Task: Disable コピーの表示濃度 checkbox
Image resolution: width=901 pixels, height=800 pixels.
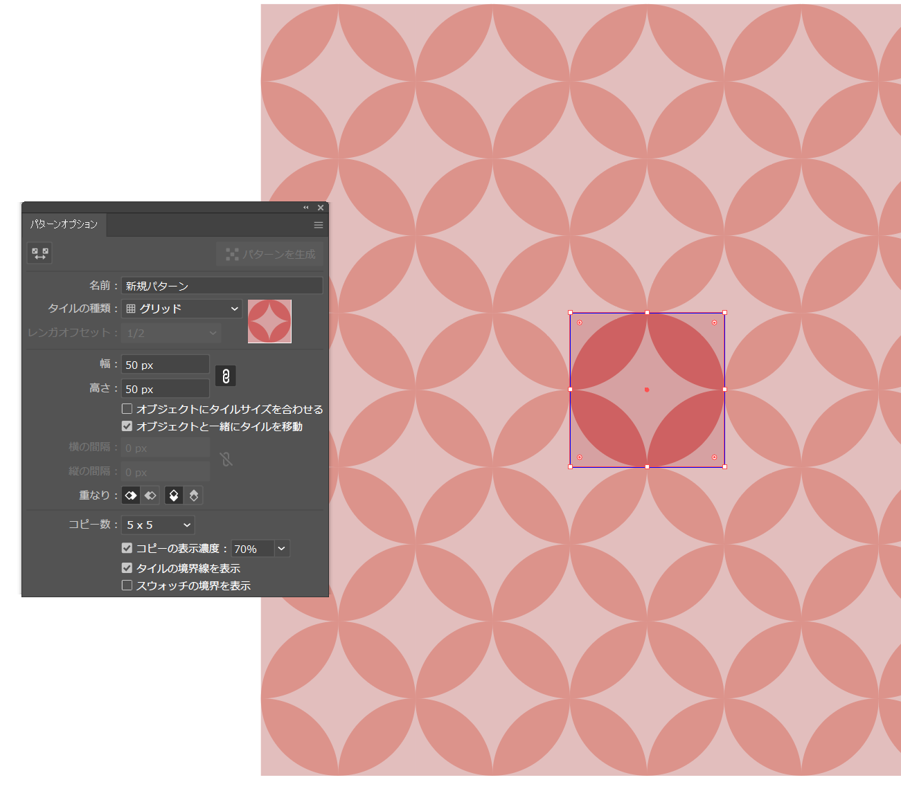Action: pos(127,548)
